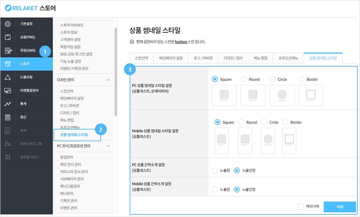This screenshot has width=360, height=217.
Task: Click the 저장 save button
Action: click(339, 207)
